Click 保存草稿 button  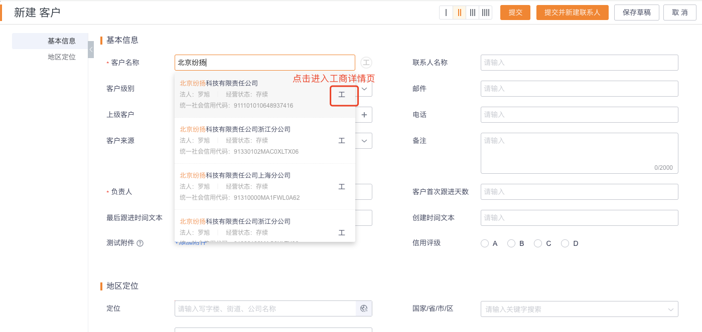(x=637, y=13)
